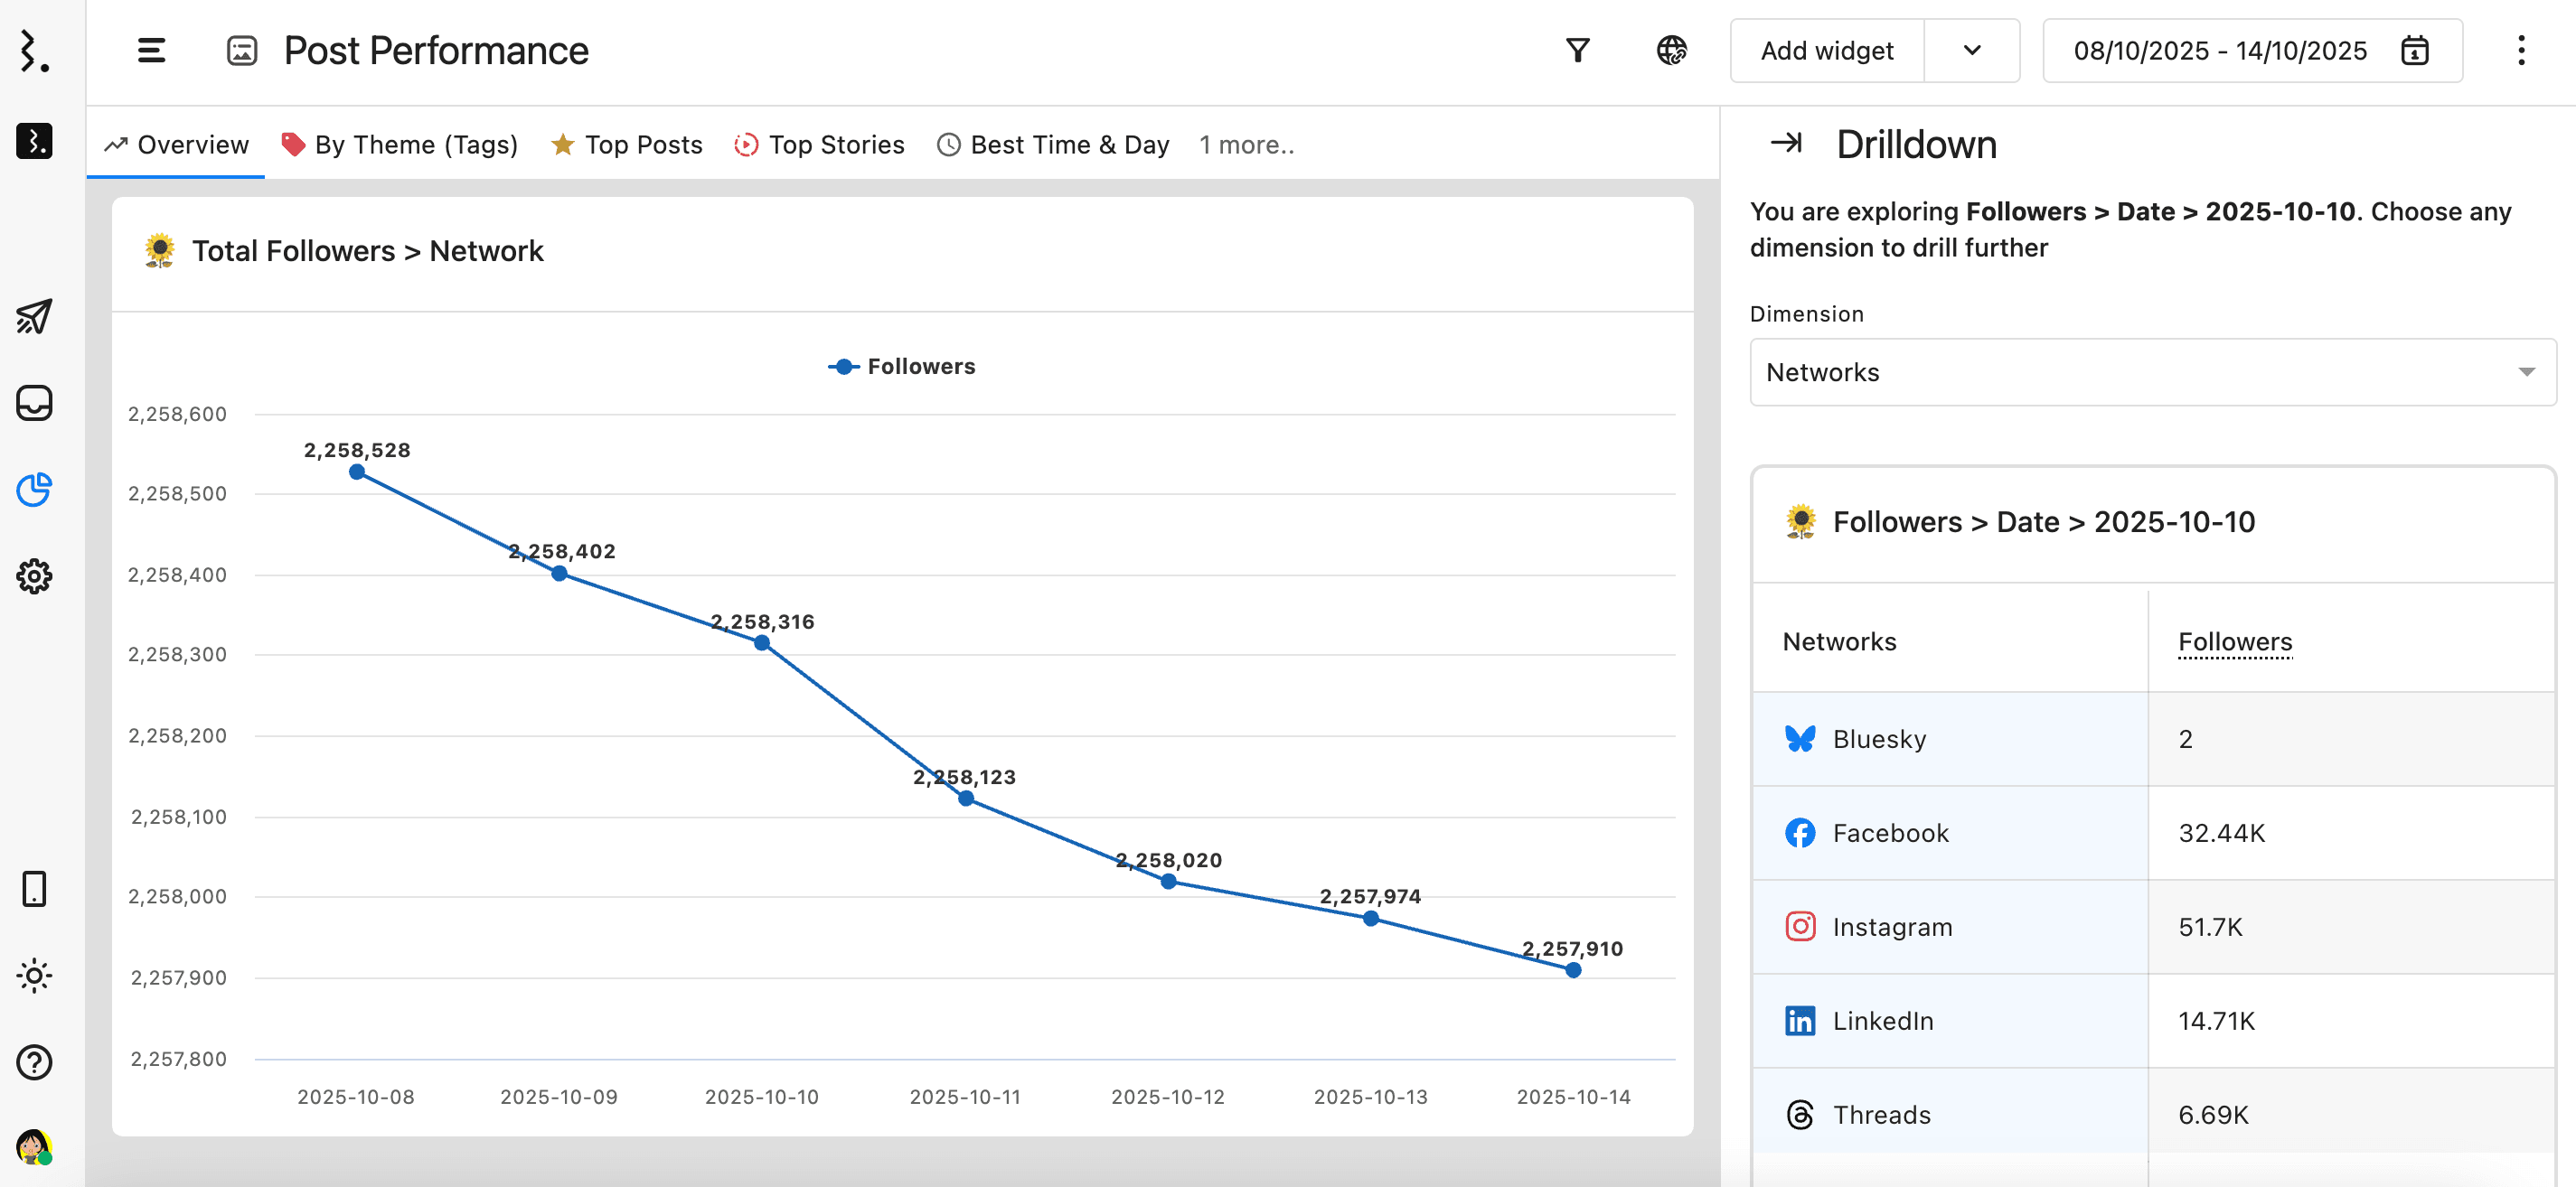This screenshot has width=2576, height=1187.
Task: Open the Networks dimension dropdown
Action: [x=2152, y=371]
